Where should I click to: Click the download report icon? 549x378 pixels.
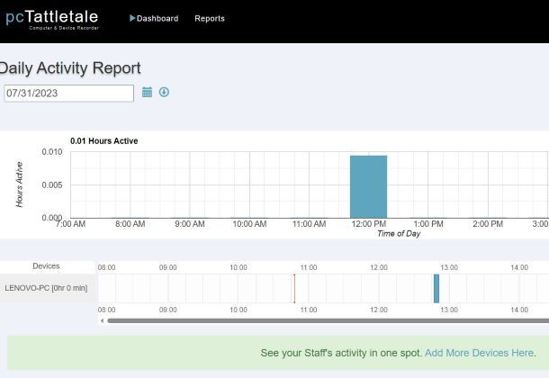point(164,92)
